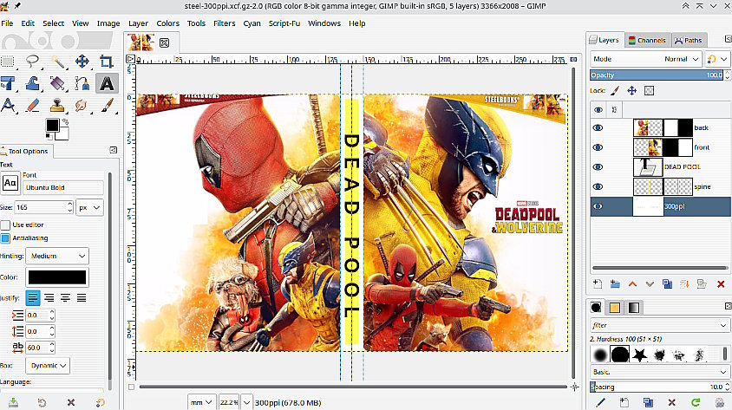Open the layer Mode dropdown
This screenshot has height=410, width=732.
645,59
